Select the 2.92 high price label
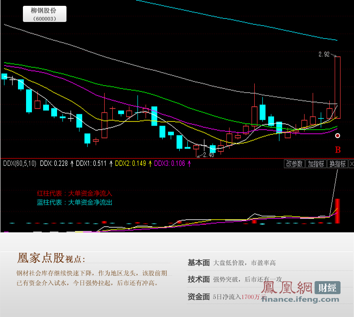This screenshot has height=317, width=354. pyautogui.click(x=324, y=54)
